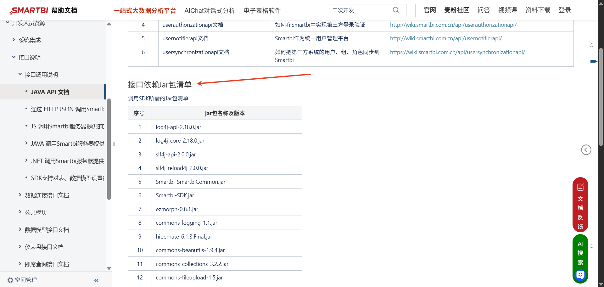Open the 麦粉社区 menu item
Screen dimensions: 604x287
[x=456, y=10]
